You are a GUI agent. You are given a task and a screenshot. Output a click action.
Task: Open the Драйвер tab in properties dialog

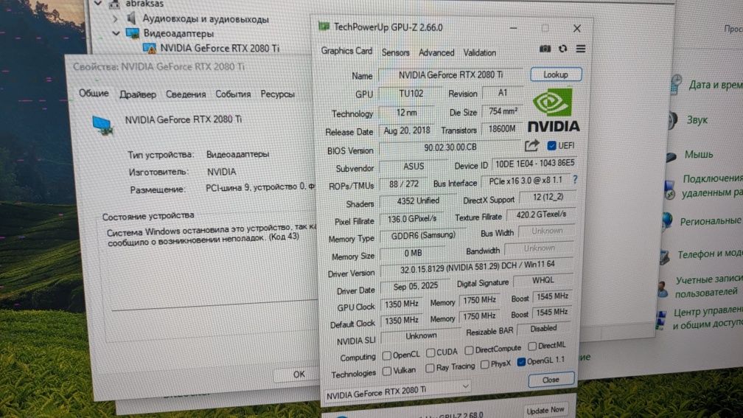pyautogui.click(x=137, y=94)
